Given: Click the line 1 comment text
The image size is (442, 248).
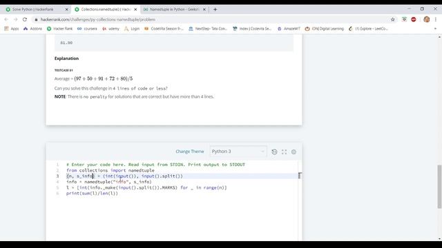Looking at the screenshot, I should (155, 165).
